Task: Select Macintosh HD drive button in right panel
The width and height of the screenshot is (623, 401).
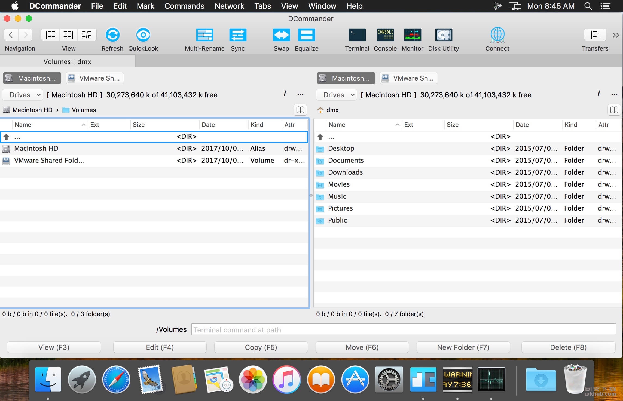Action: (346, 78)
